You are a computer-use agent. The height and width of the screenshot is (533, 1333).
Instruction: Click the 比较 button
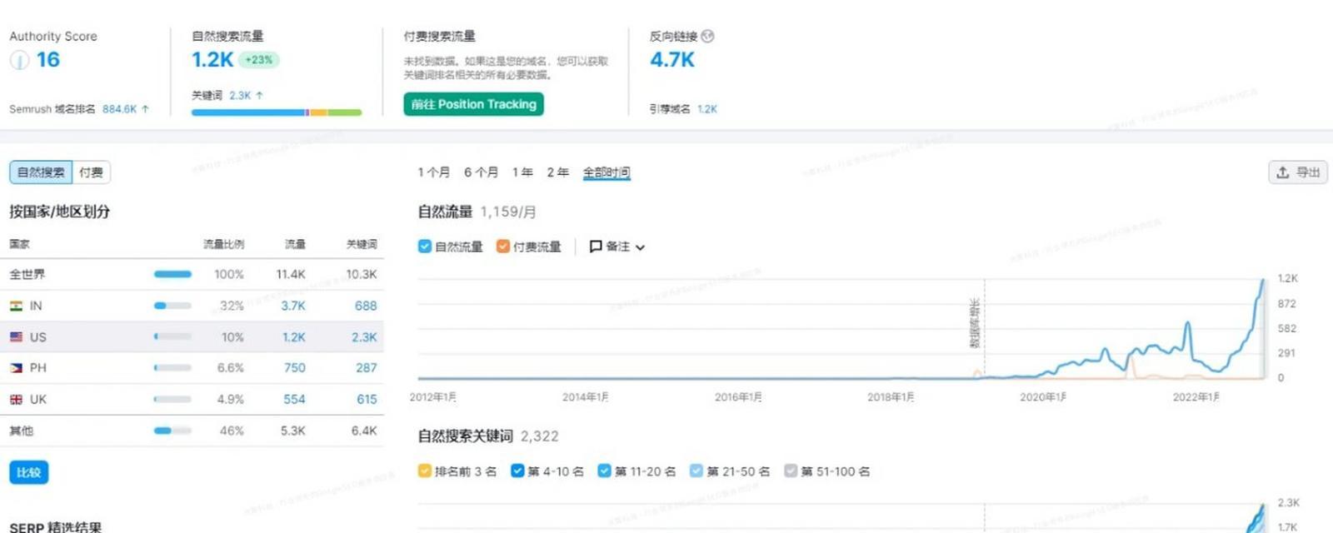29,472
